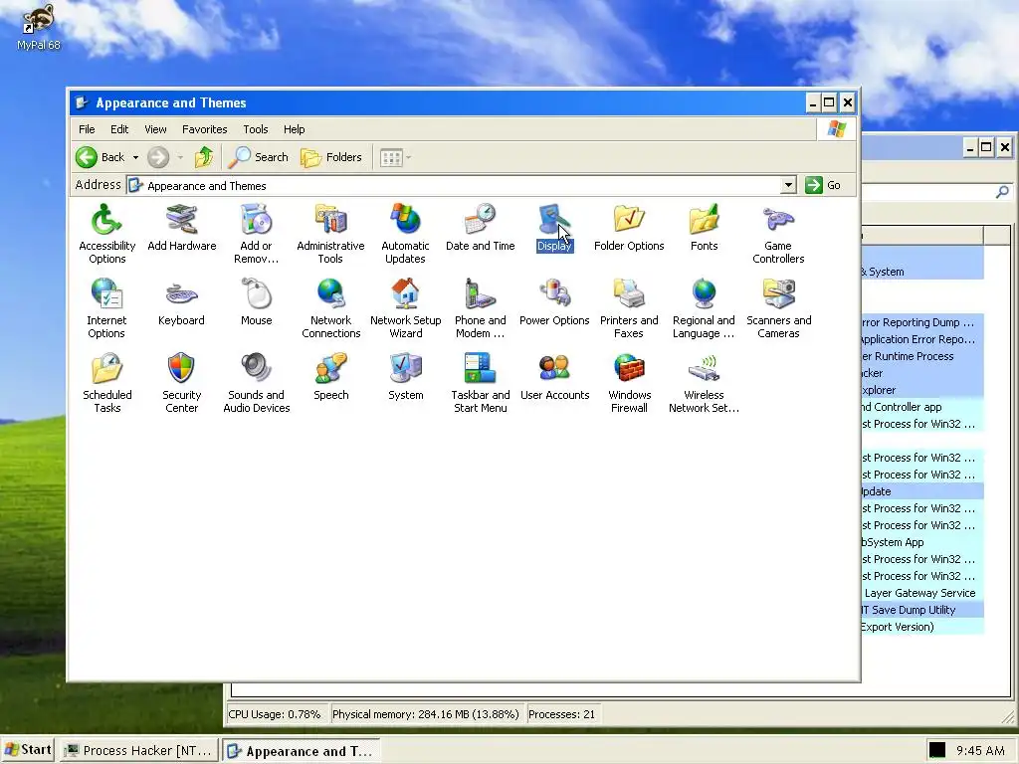This screenshot has width=1019, height=764.
Task: Open the Edit menu
Action: [x=119, y=129]
